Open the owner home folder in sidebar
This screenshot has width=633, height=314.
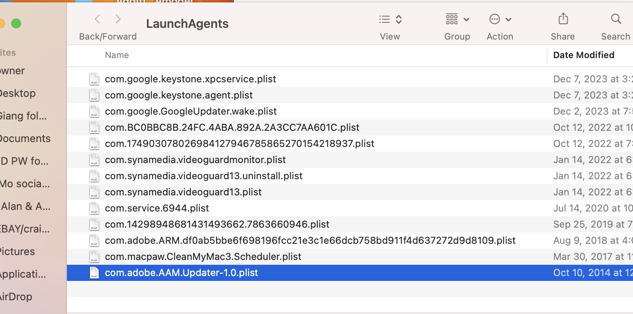(12, 71)
